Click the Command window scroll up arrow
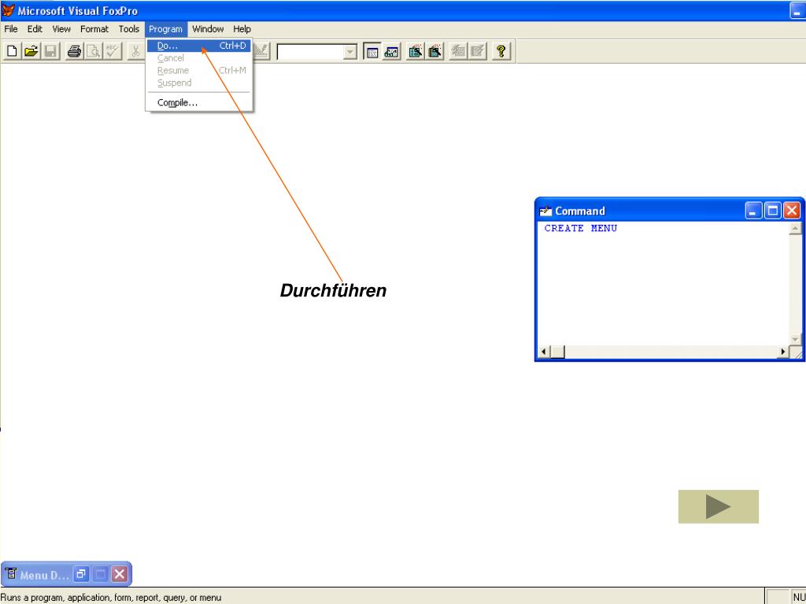Image resolution: width=806 pixels, height=604 pixels. tap(795, 228)
